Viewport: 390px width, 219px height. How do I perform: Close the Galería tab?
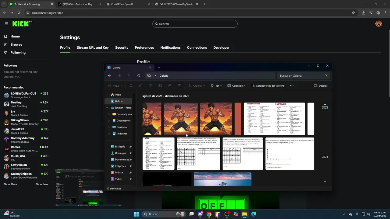click(x=150, y=68)
